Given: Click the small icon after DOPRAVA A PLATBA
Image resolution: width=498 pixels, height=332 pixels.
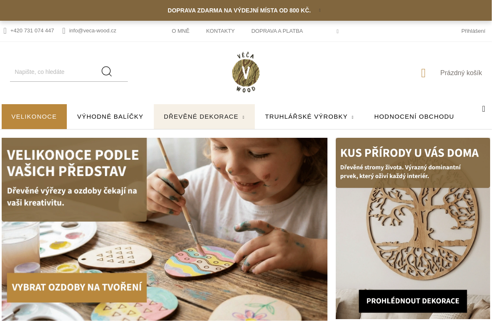Looking at the screenshot, I should pos(337,31).
